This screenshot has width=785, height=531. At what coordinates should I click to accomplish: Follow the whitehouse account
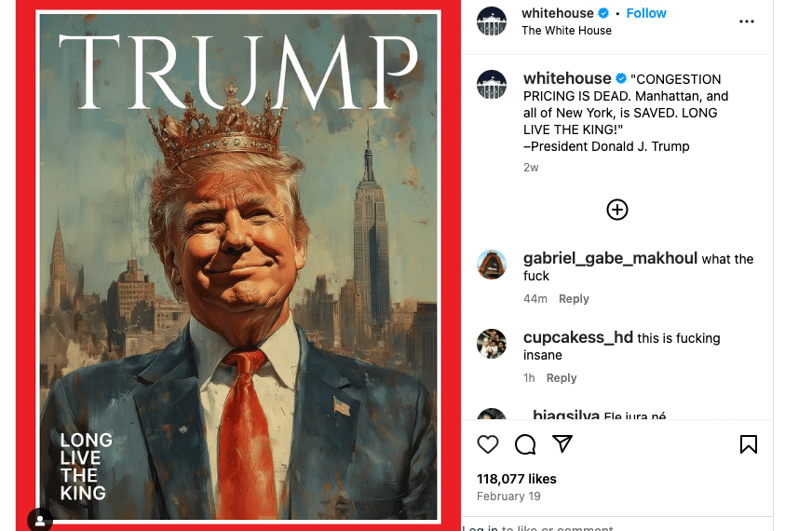646,13
